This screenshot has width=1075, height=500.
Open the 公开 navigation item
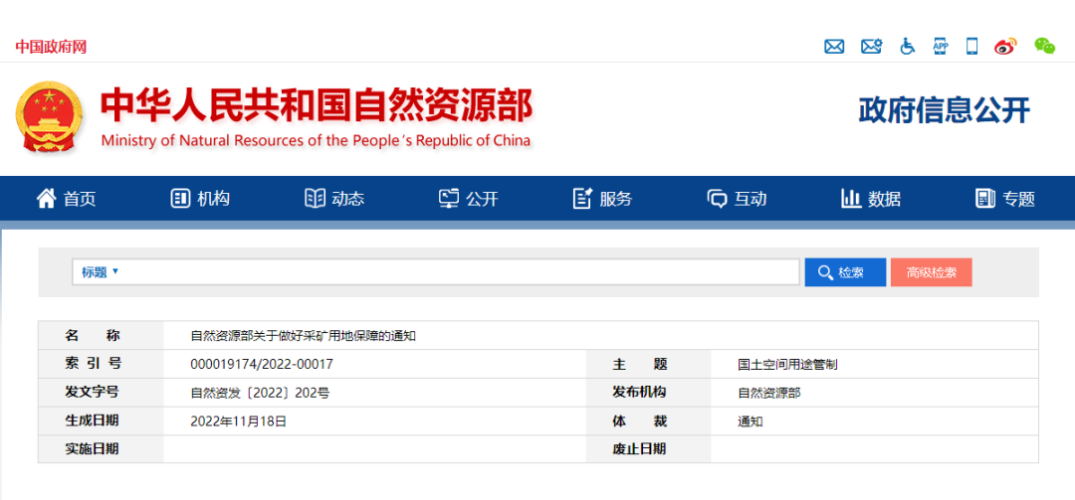point(469,199)
